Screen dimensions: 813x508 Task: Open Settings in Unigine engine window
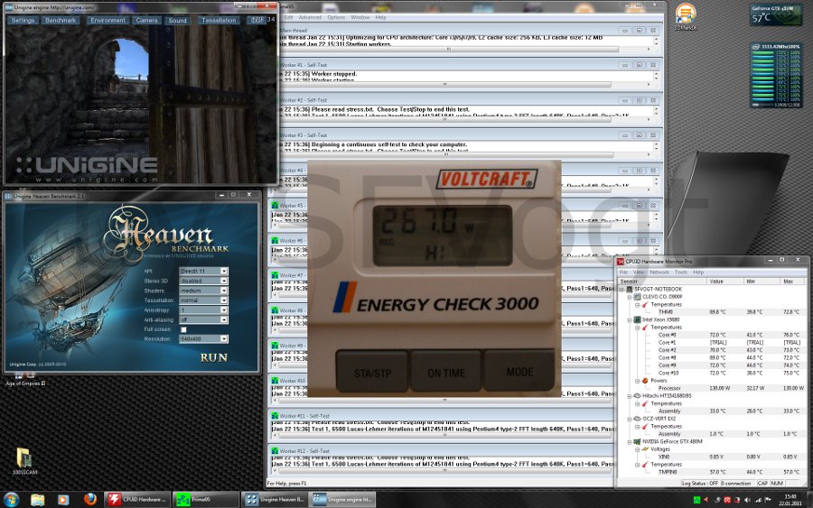(x=23, y=20)
